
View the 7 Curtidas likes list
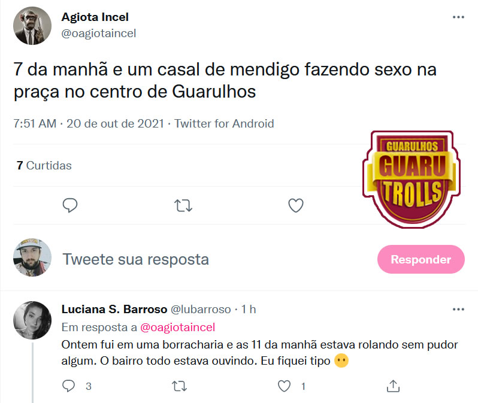44,165
